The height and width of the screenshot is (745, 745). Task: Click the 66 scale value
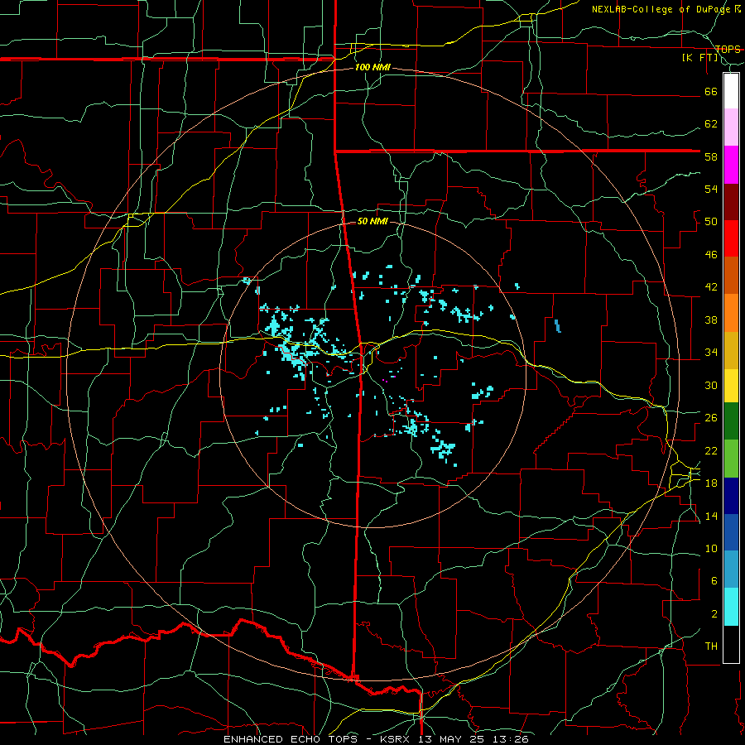(x=711, y=91)
